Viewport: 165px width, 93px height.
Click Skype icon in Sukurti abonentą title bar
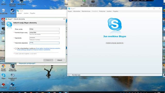point(6,19)
